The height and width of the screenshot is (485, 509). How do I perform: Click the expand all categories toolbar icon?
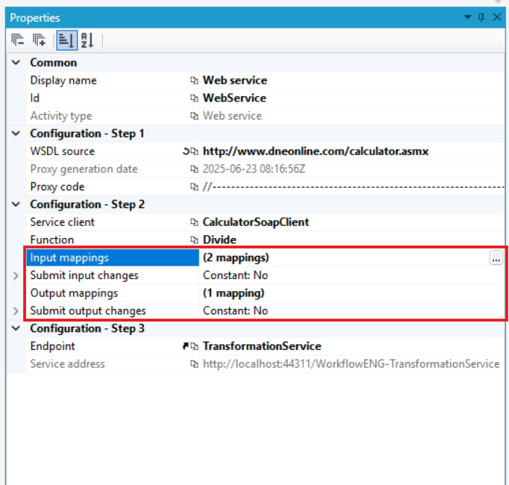pos(40,40)
